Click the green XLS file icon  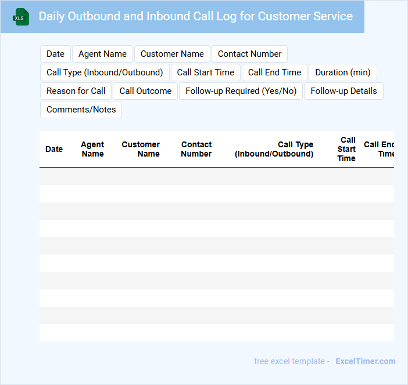click(x=22, y=17)
